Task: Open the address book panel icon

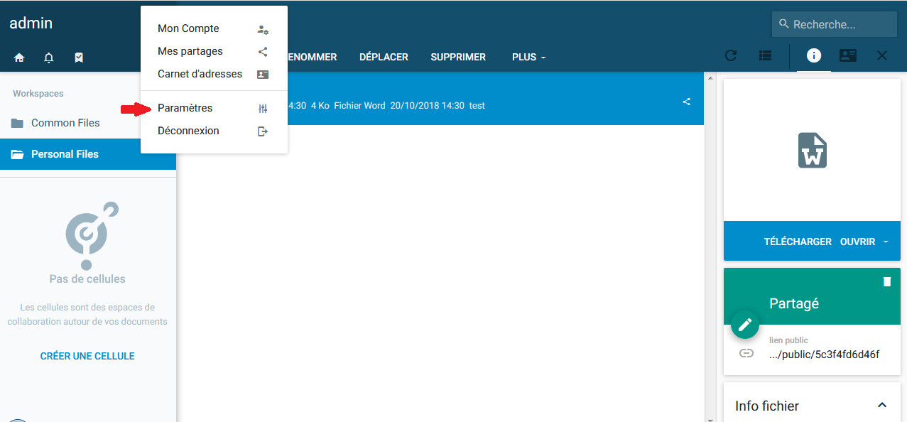Action: coord(847,55)
